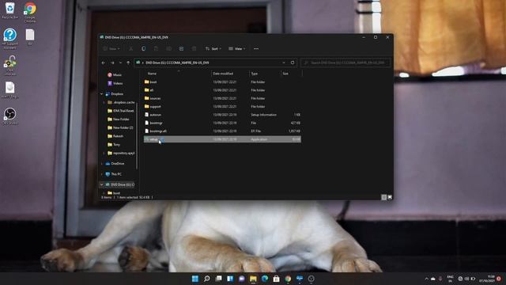Go forward with the Forward arrow
Image resolution: width=506 pixels, height=285 pixels.
(112, 63)
